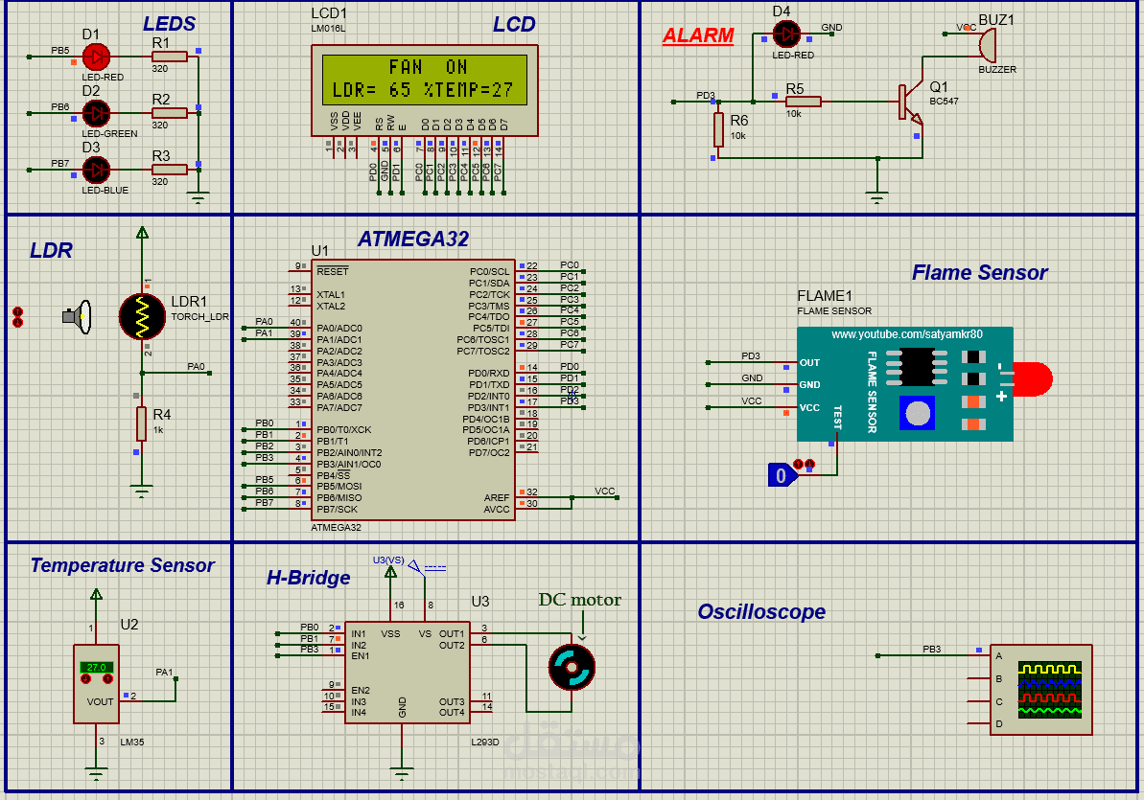Click the R5 10k resistor

[804, 102]
